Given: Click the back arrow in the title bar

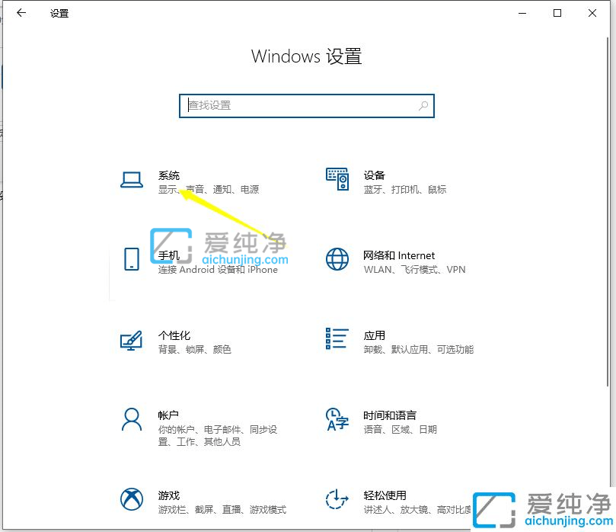Looking at the screenshot, I should [x=21, y=13].
